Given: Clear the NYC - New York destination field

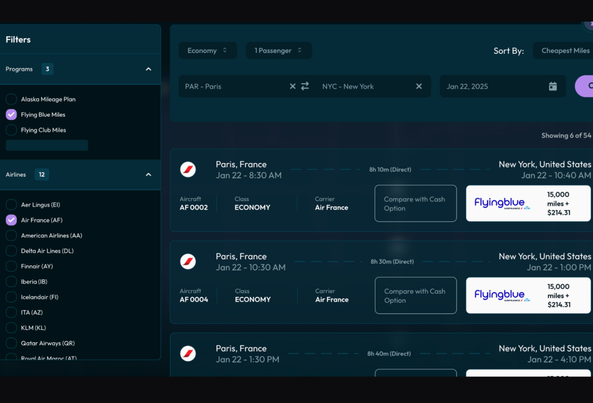Looking at the screenshot, I should [419, 86].
